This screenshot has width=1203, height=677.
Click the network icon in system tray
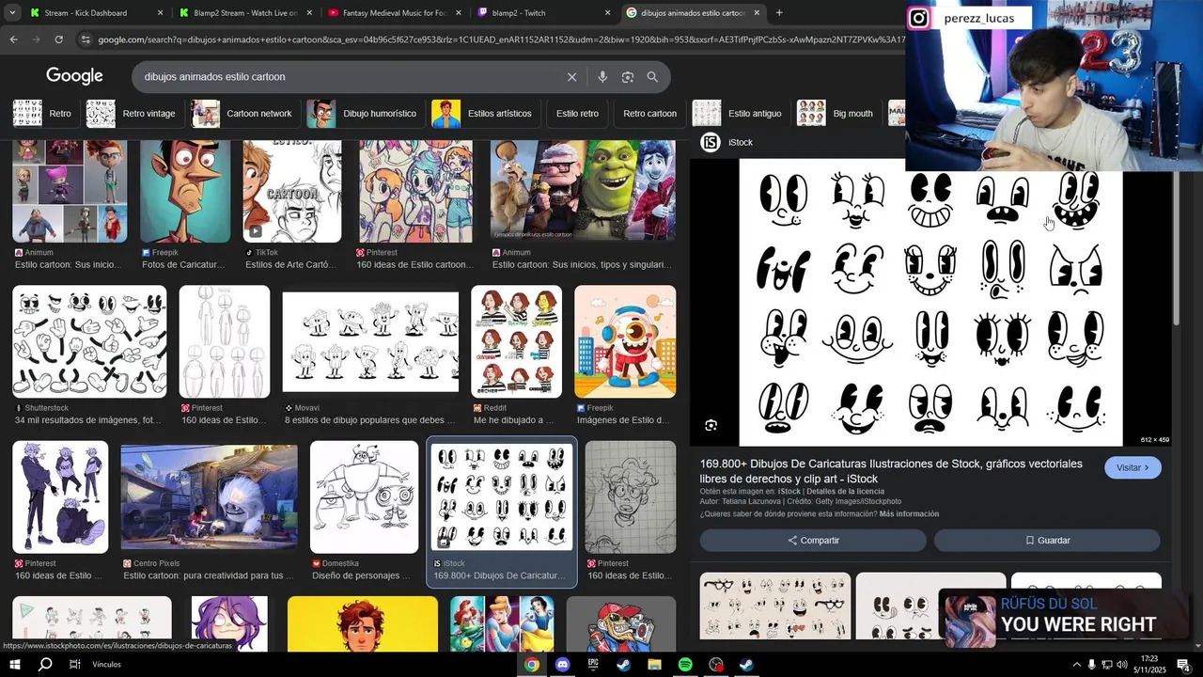(1106, 665)
